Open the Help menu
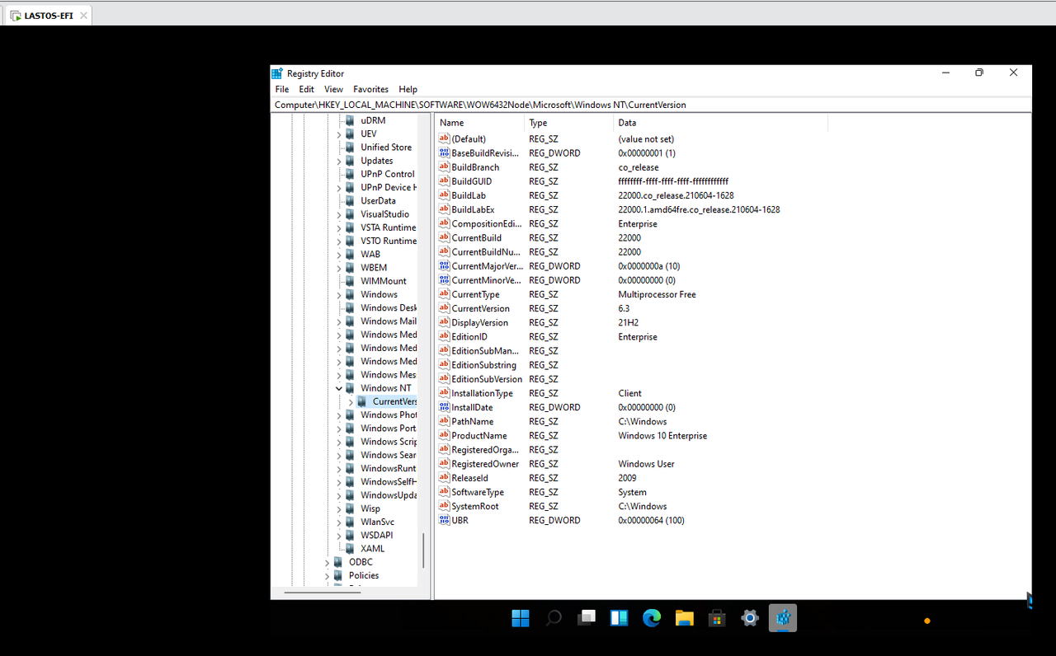The height and width of the screenshot is (656, 1056). 408,89
